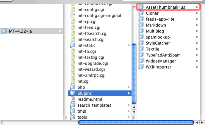Expand AssetThumbnailPlus via its arrow

197,7
